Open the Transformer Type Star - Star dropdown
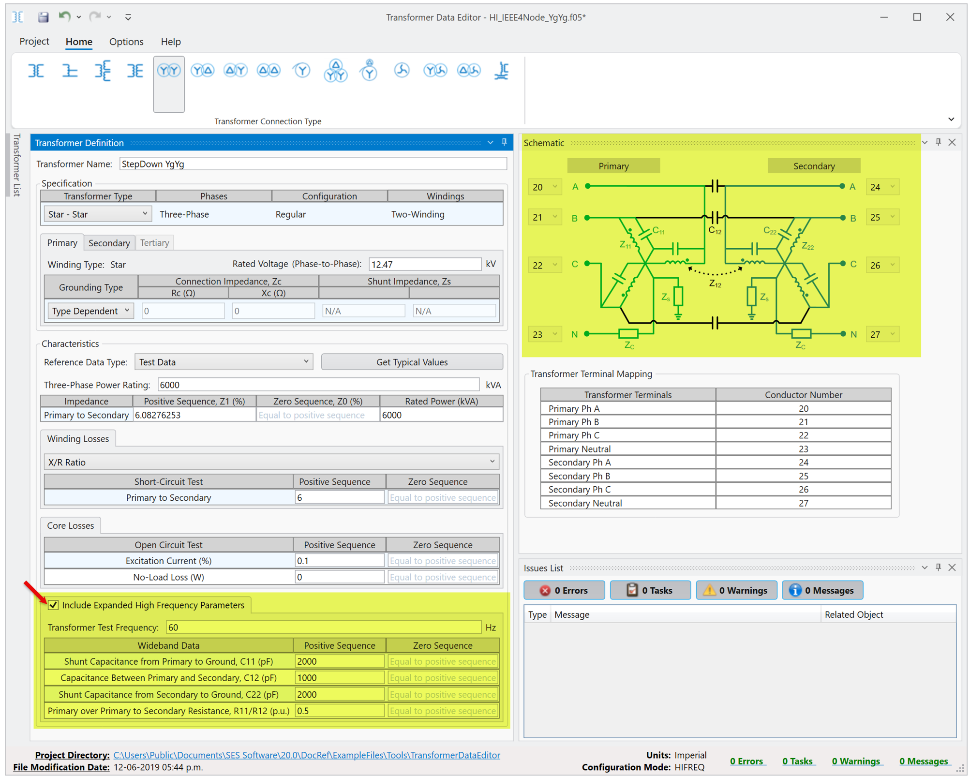 click(98, 214)
